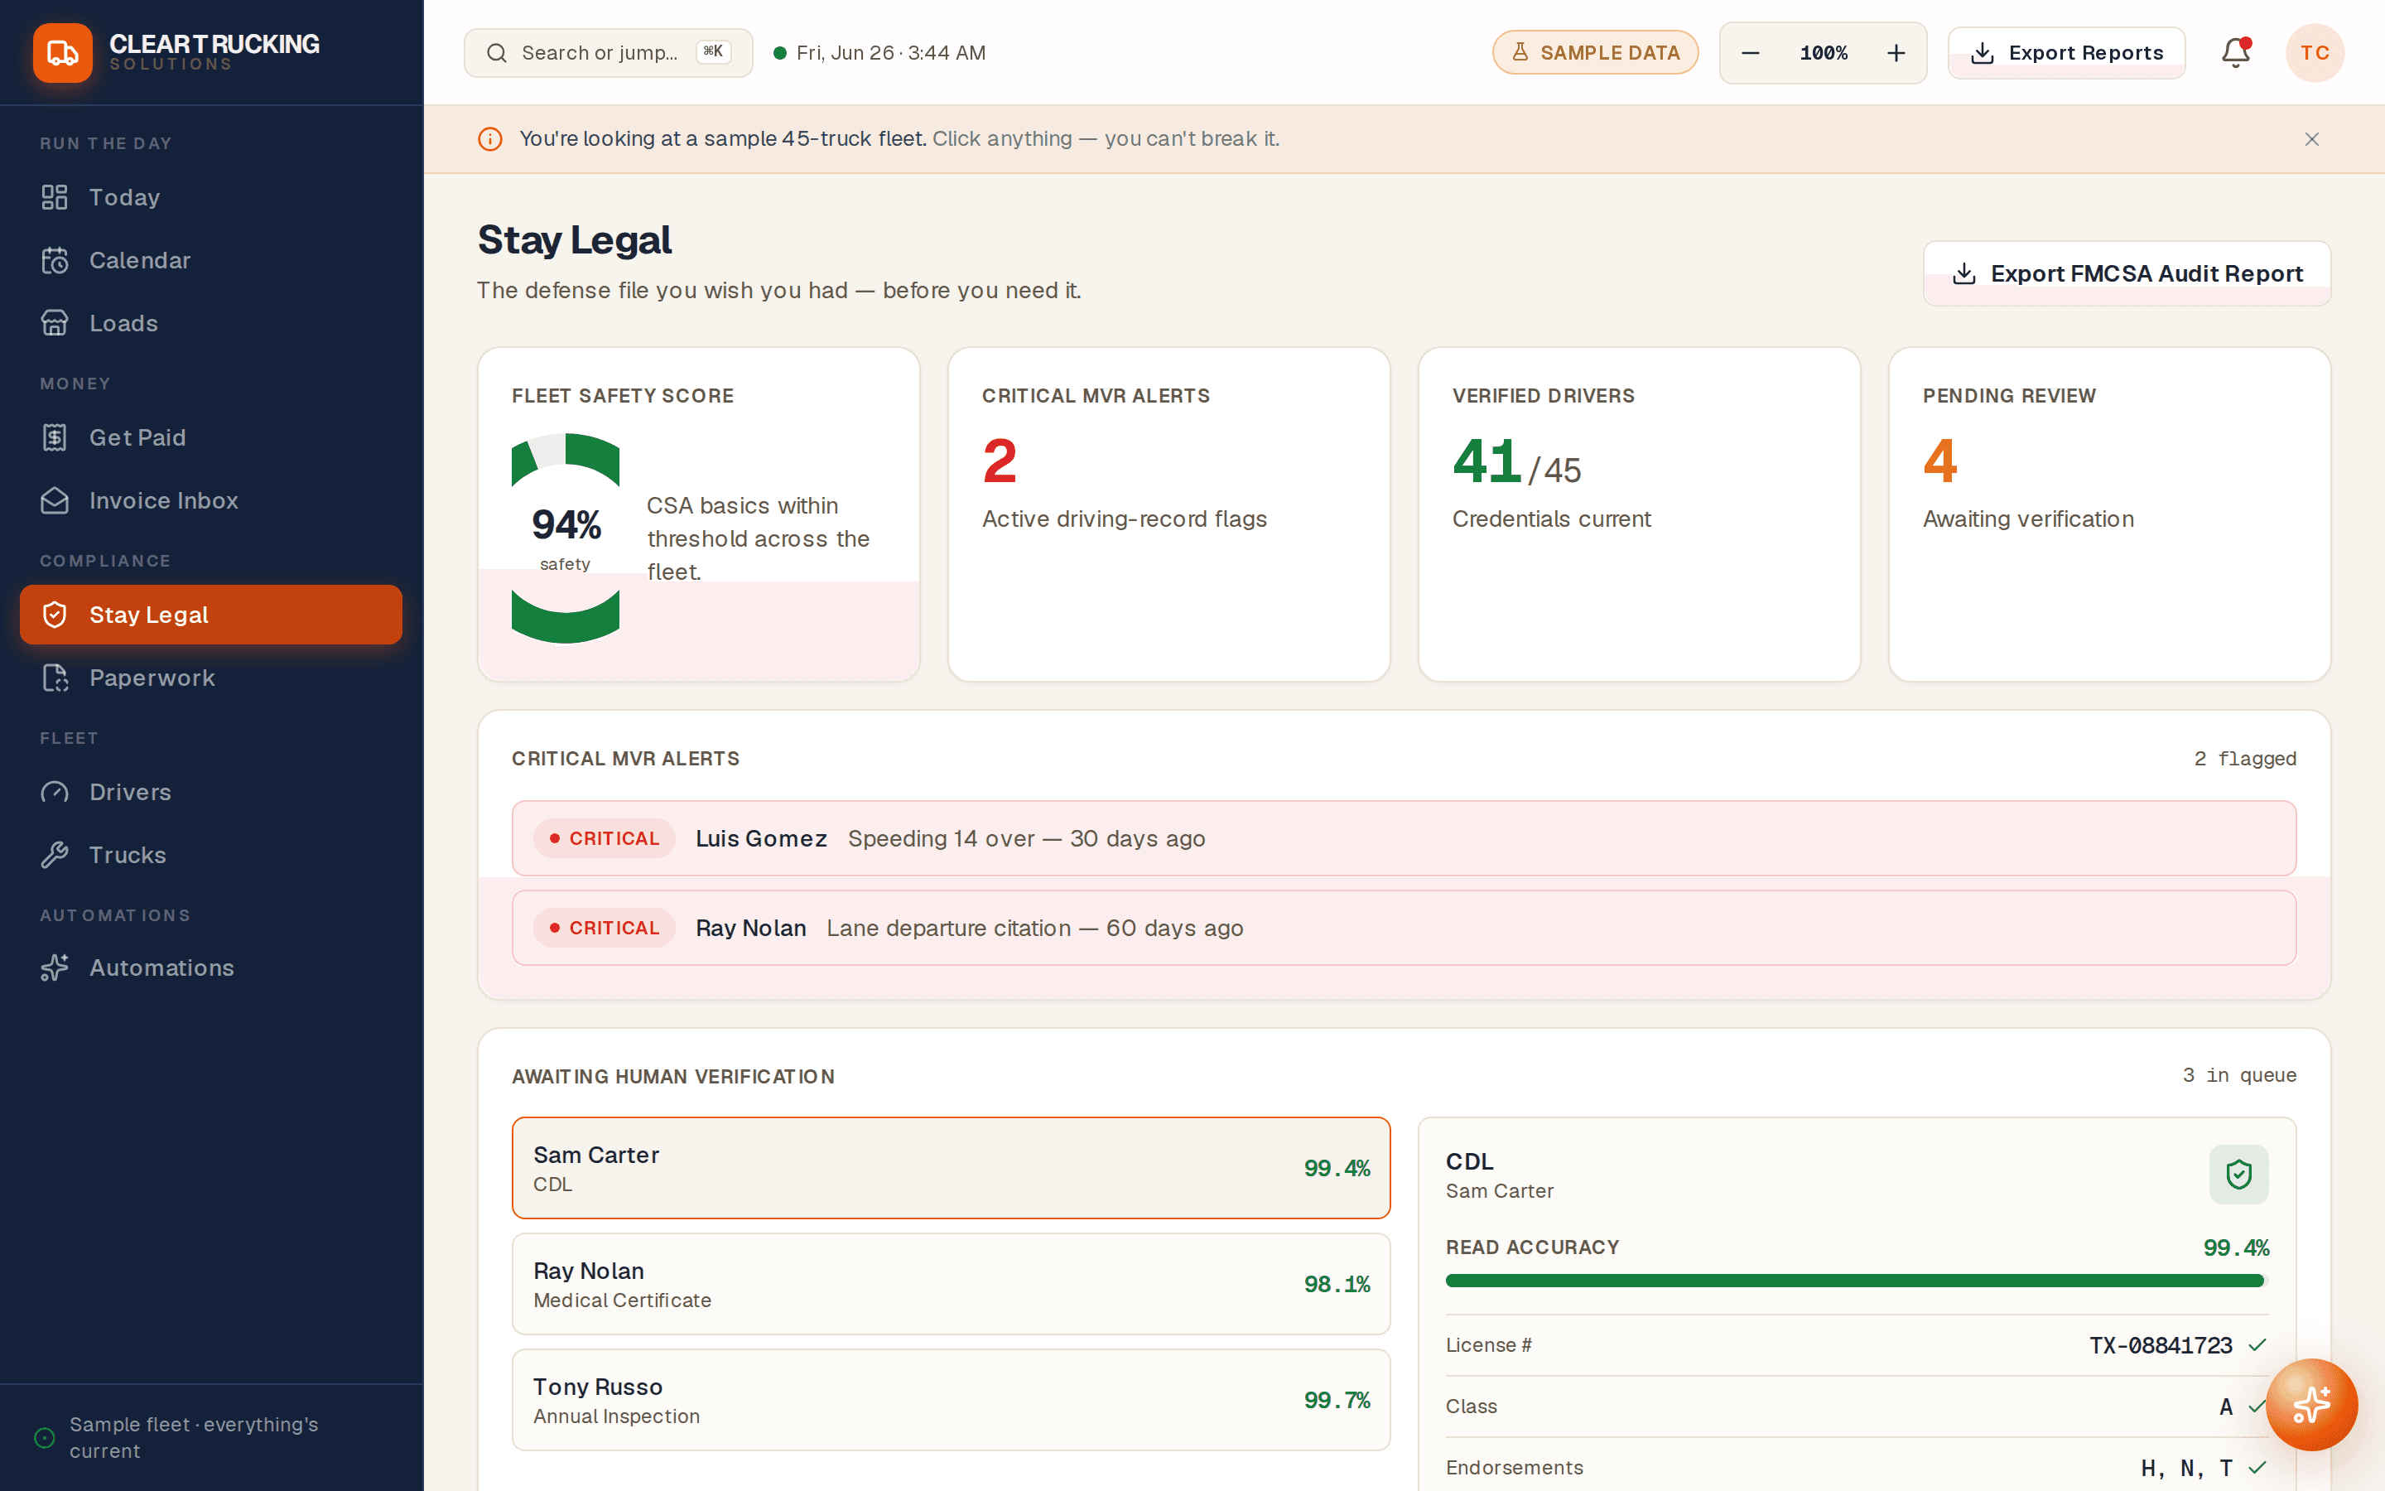Select the Stay Legal shield icon
Viewport: 2385px width, 1491px height.
pyautogui.click(x=54, y=615)
